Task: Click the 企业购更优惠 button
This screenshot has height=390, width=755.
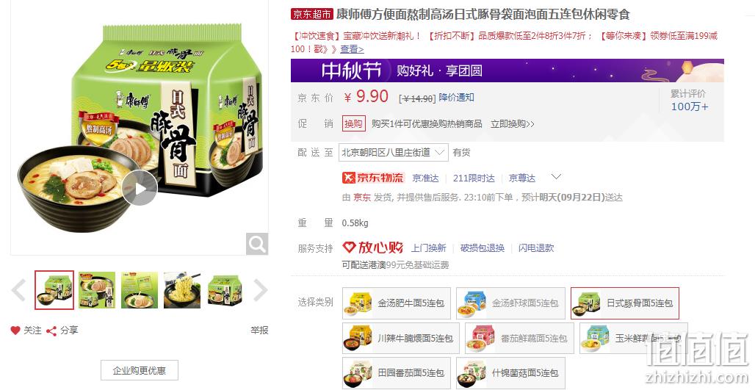Action: [139, 370]
